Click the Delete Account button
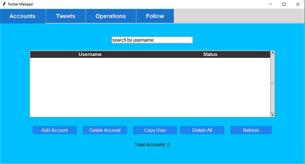Image resolution: width=305 pixels, height=164 pixels. click(x=105, y=130)
